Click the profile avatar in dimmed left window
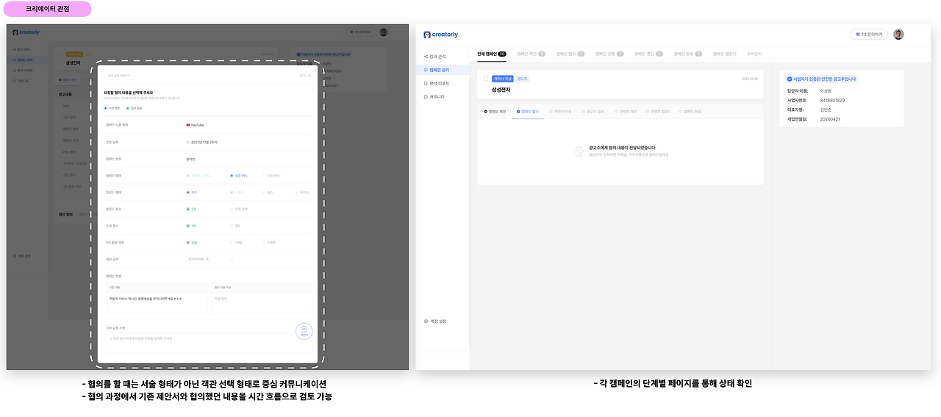The image size is (941, 417). pyautogui.click(x=384, y=32)
